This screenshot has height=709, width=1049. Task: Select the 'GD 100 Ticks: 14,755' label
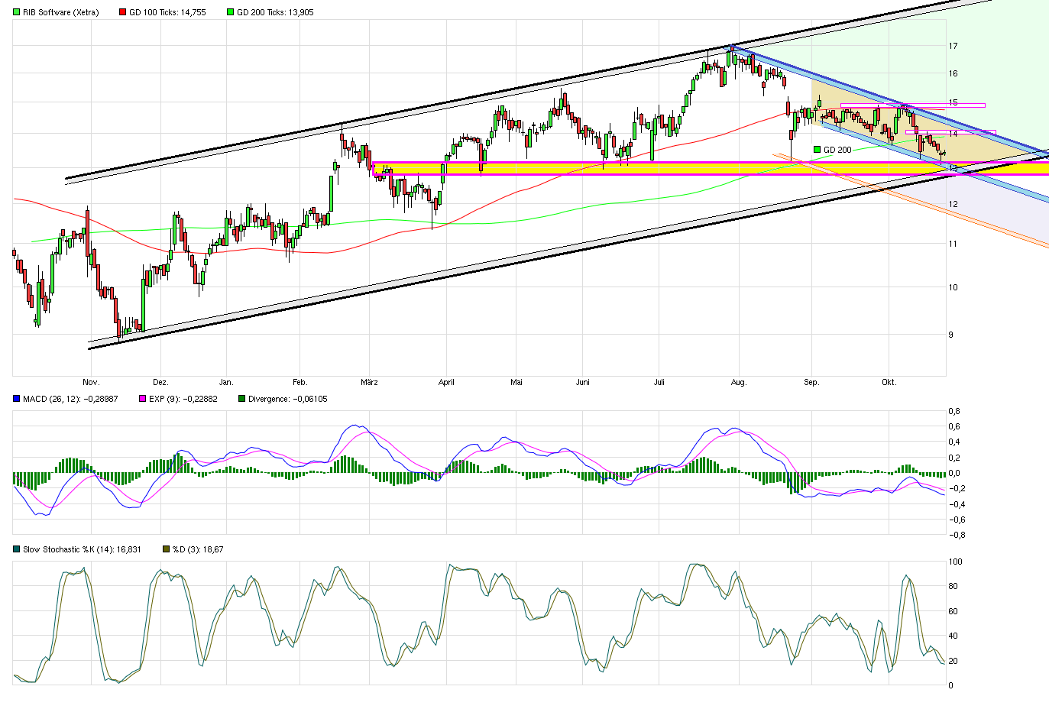pos(167,12)
